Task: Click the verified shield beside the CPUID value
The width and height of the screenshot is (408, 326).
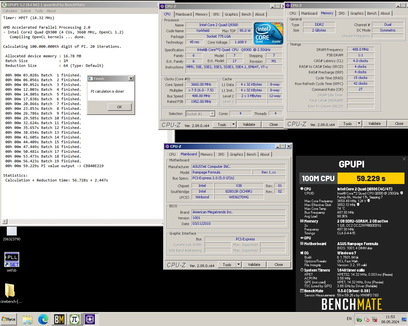Action: pos(402,193)
